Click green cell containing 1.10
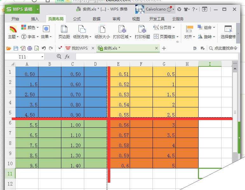This screenshot has width=245, height=190. 73,133
